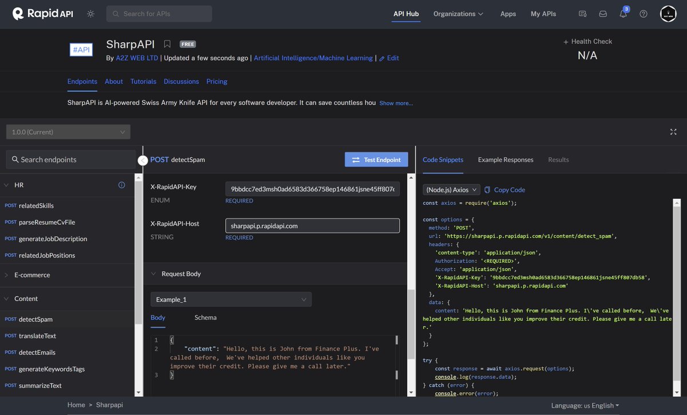687x415 pixels.
Task: Go to Home breadcrumb link
Action: (x=76, y=405)
